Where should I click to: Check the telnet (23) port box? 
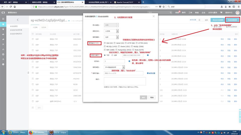point(115,43)
